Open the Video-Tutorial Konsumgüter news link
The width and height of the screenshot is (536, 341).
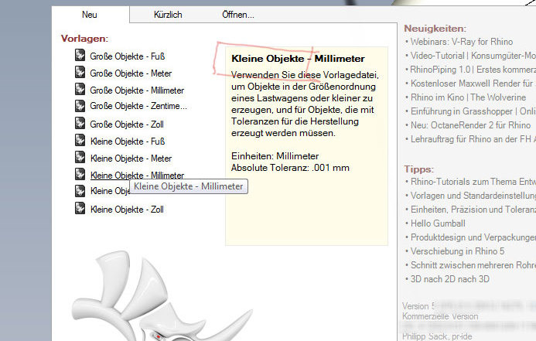[473, 56]
